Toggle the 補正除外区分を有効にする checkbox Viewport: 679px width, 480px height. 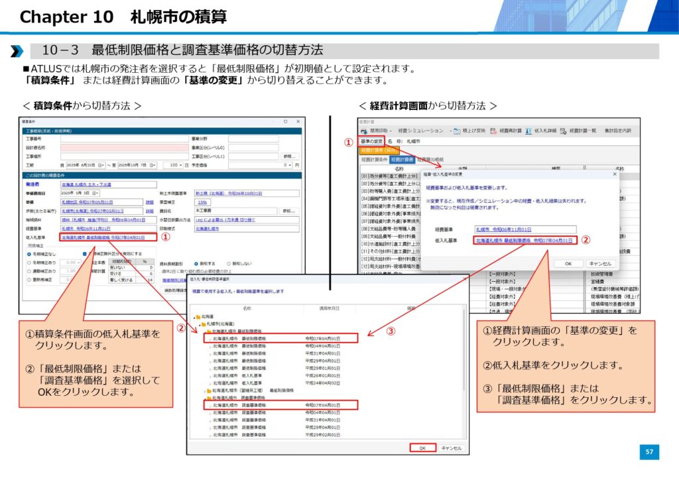(x=84, y=253)
